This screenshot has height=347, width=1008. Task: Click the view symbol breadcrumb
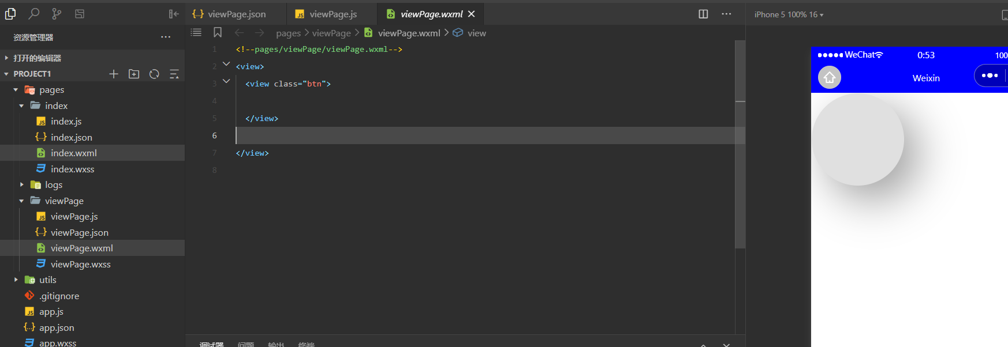476,33
